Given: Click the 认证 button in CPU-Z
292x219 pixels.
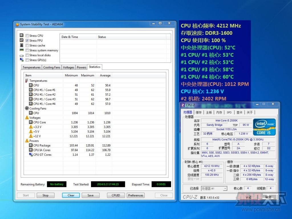Looking at the screenshot, I should 249,197.
